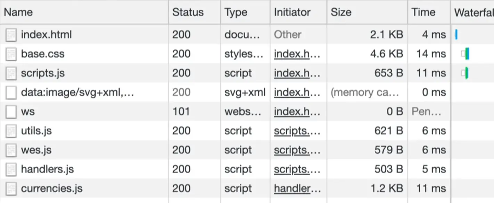Sort requests by Name column header
The image size is (494, 203).
tap(18, 12)
